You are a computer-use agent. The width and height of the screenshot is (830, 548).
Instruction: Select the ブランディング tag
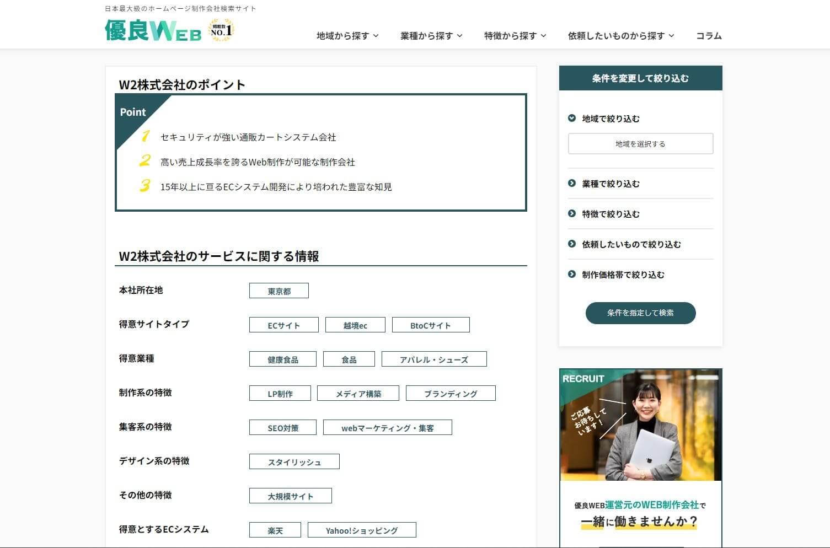(451, 393)
